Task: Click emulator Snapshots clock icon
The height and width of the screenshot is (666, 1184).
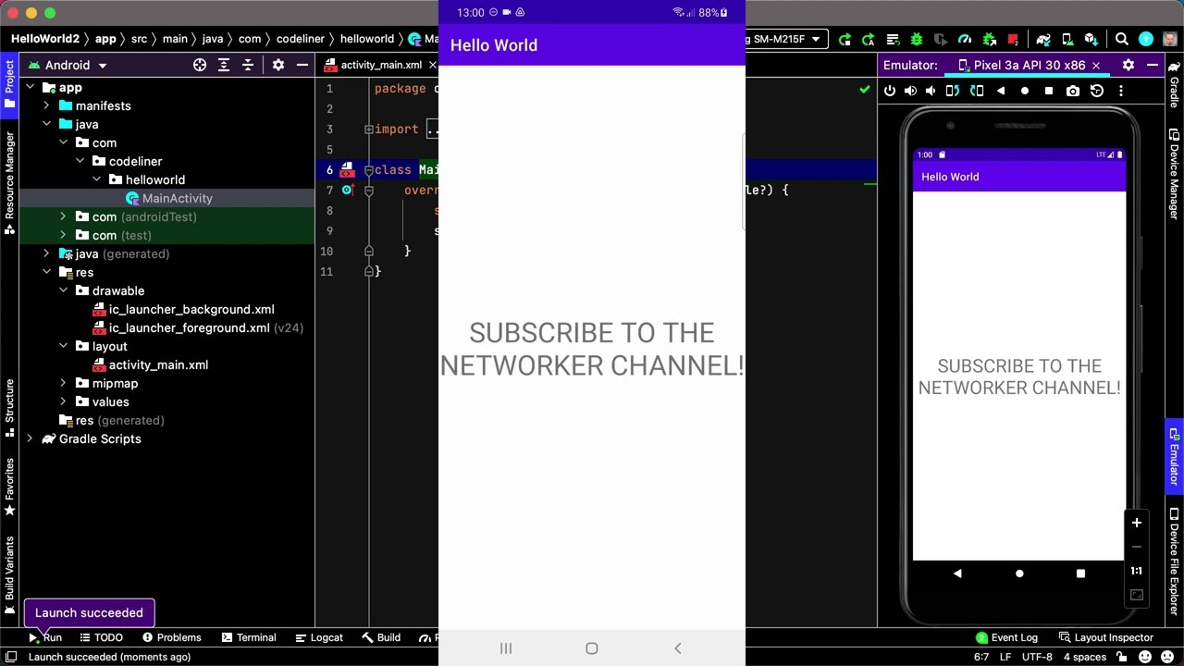Action: point(1097,91)
